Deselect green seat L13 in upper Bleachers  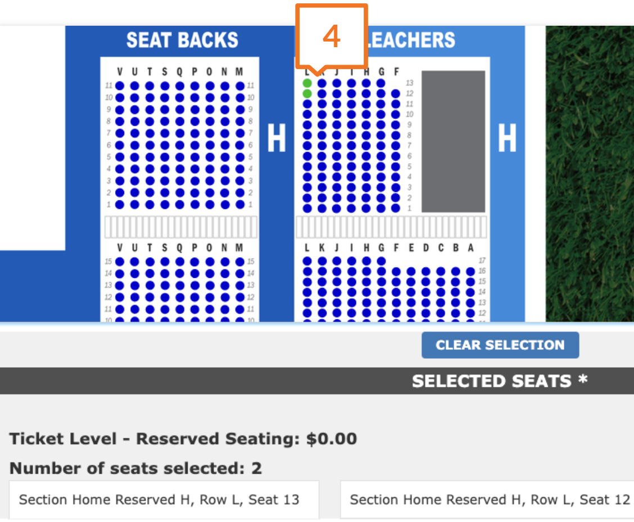307,83
